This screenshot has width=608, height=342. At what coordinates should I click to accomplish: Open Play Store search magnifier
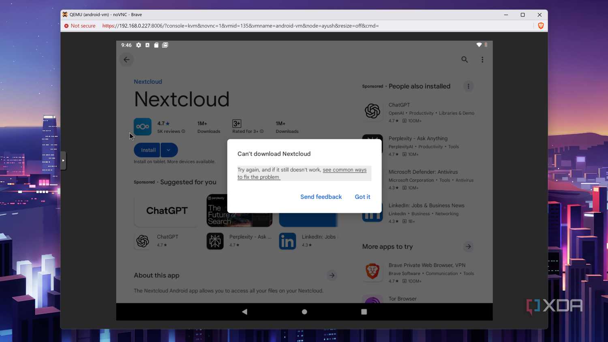pyautogui.click(x=465, y=60)
